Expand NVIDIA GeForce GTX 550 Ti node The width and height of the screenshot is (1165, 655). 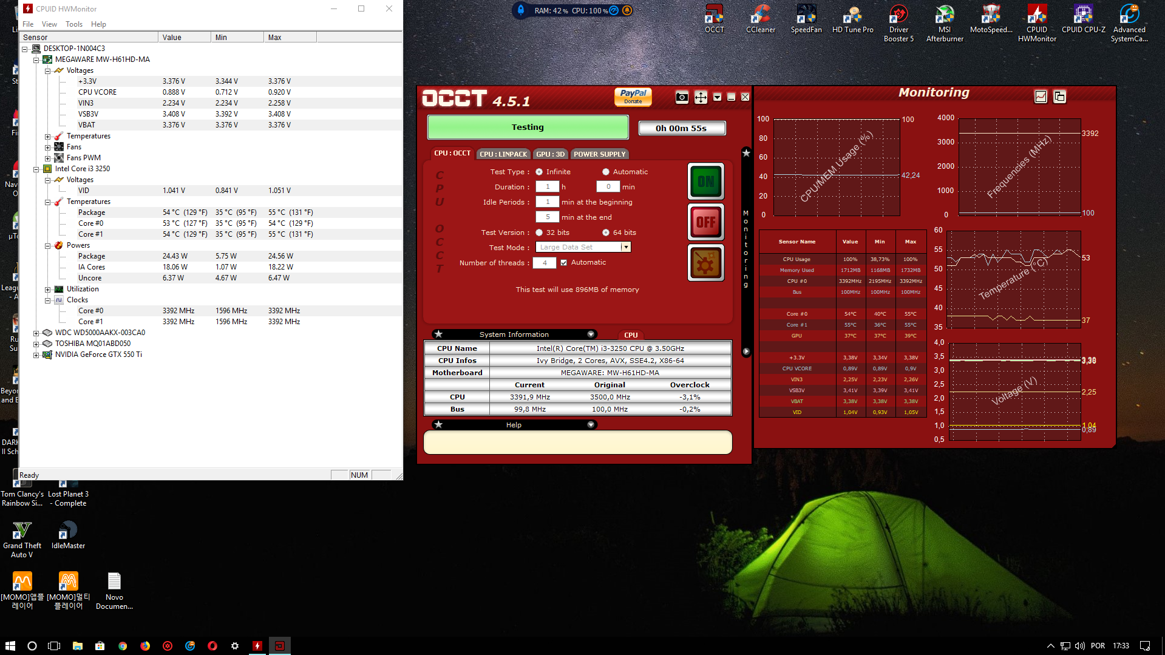(x=36, y=355)
